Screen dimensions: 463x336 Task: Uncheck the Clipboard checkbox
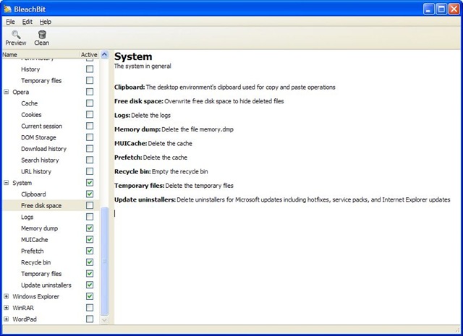pos(90,194)
